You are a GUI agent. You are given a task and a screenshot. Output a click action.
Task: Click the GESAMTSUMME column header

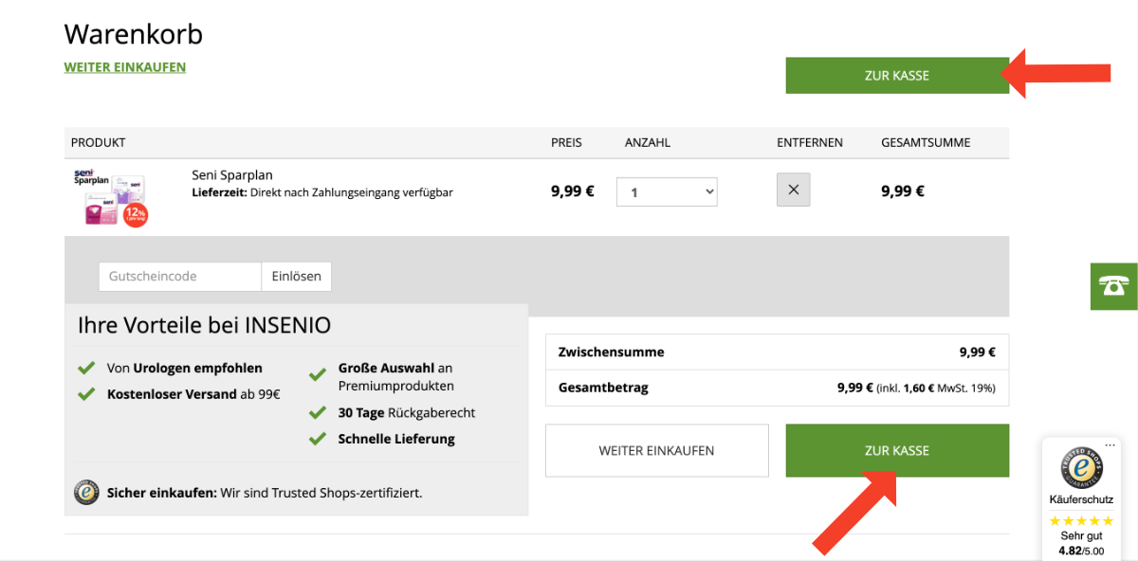[x=926, y=143]
